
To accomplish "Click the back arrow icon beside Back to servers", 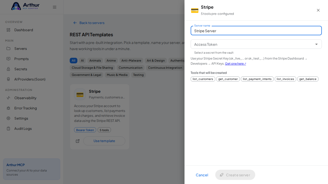I will (x=75, y=23).
